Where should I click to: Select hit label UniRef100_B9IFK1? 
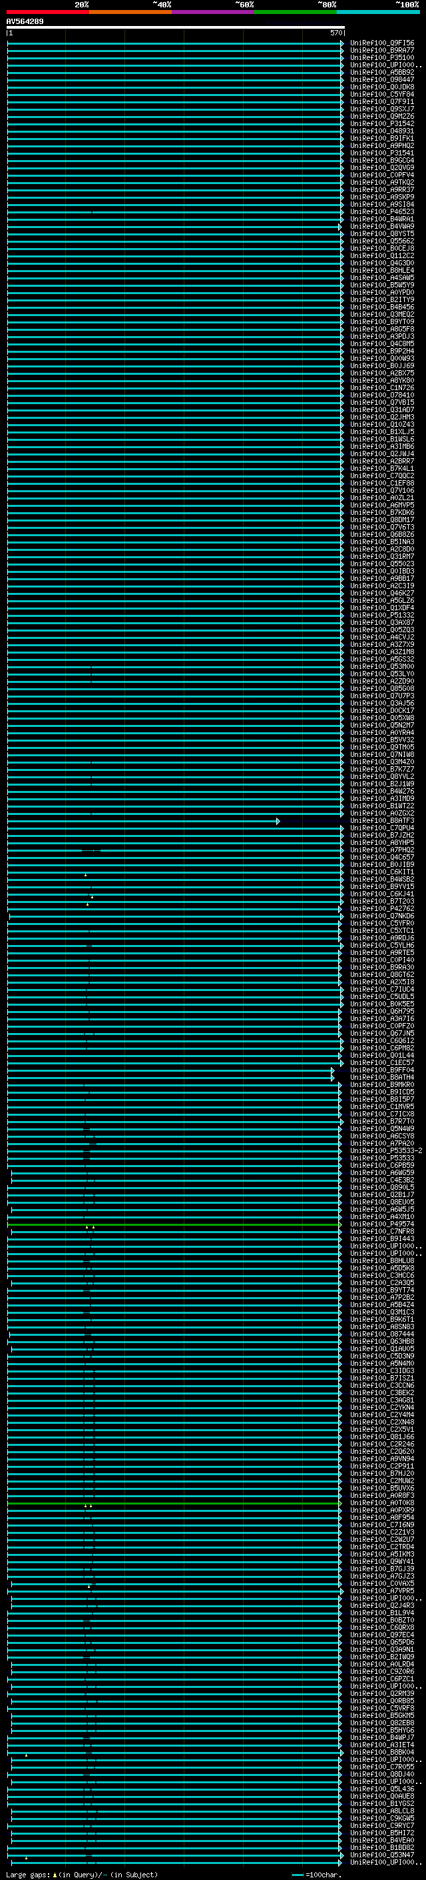(382, 138)
